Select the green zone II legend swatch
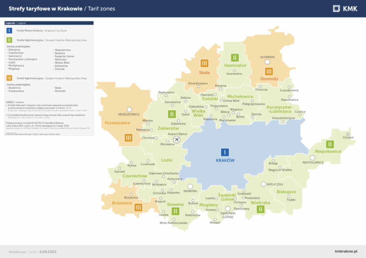Viewport: 366px width, 258px height. 9,40
